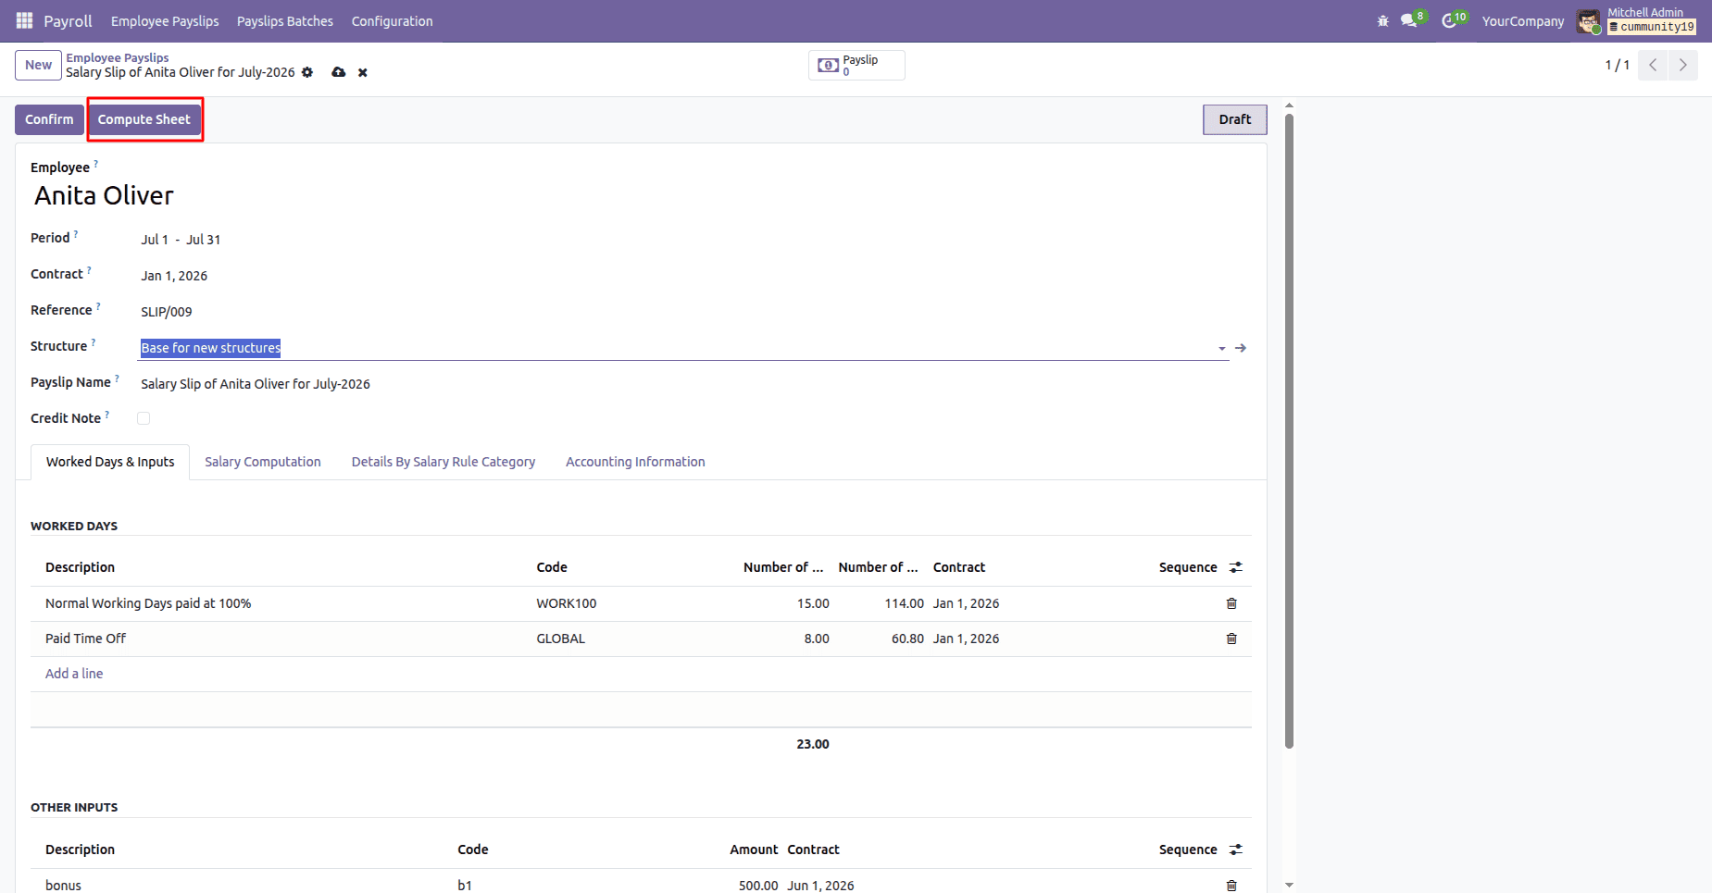Click the Confirm button
This screenshot has height=893, width=1712.
click(x=49, y=119)
